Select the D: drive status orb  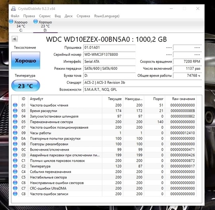[x=35, y=22]
